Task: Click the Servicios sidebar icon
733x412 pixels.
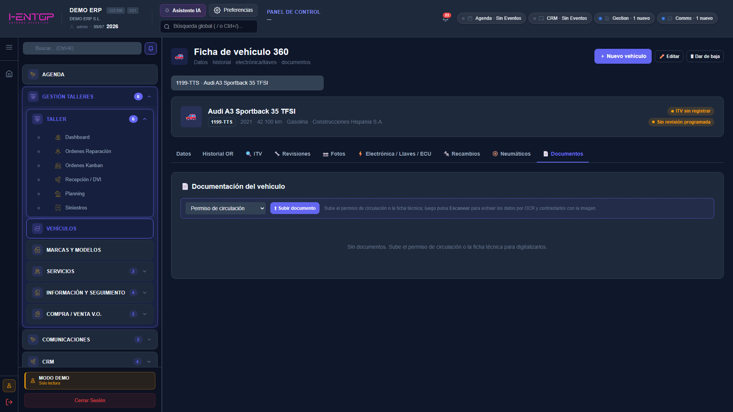Action: [x=37, y=271]
